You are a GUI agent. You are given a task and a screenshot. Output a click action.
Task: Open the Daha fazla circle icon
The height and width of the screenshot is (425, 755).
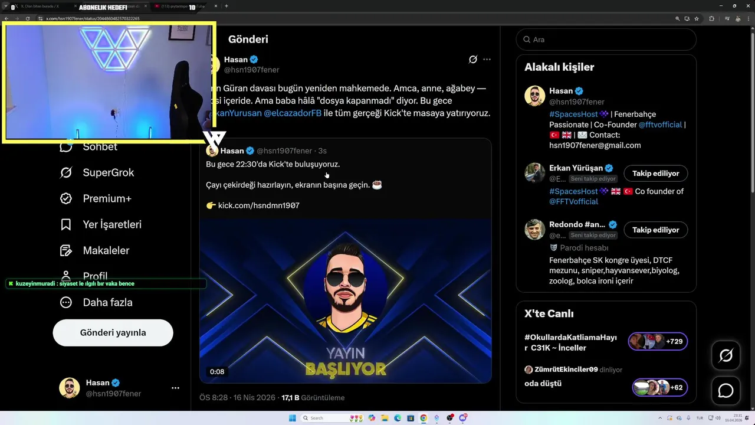click(66, 302)
